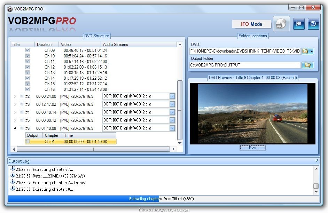Click Output Log scroll up arrow
Image resolution: width=328 pixels, height=213 pixels.
pyautogui.click(x=316, y=169)
